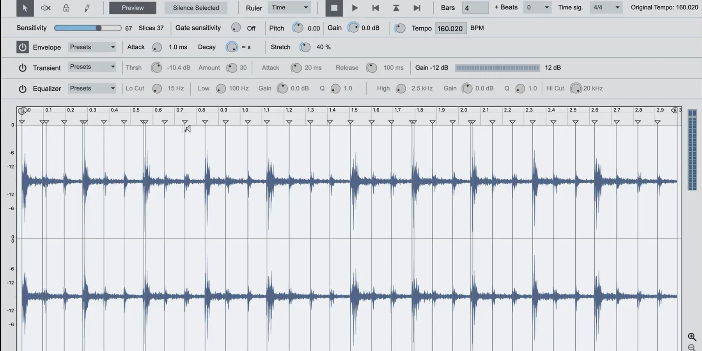Image resolution: width=702 pixels, height=351 pixels.
Task: Click the Silence Selected button
Action: tap(196, 8)
